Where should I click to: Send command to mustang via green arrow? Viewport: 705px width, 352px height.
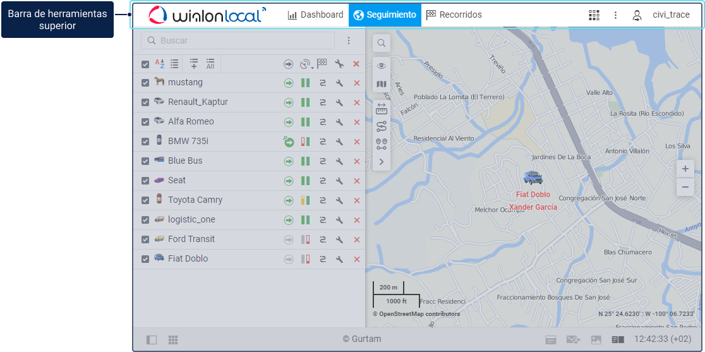(289, 83)
